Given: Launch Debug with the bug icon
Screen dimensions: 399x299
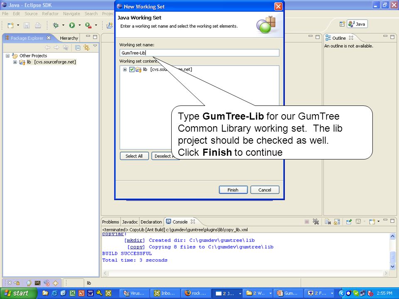Looking at the screenshot, I should click(56, 25).
